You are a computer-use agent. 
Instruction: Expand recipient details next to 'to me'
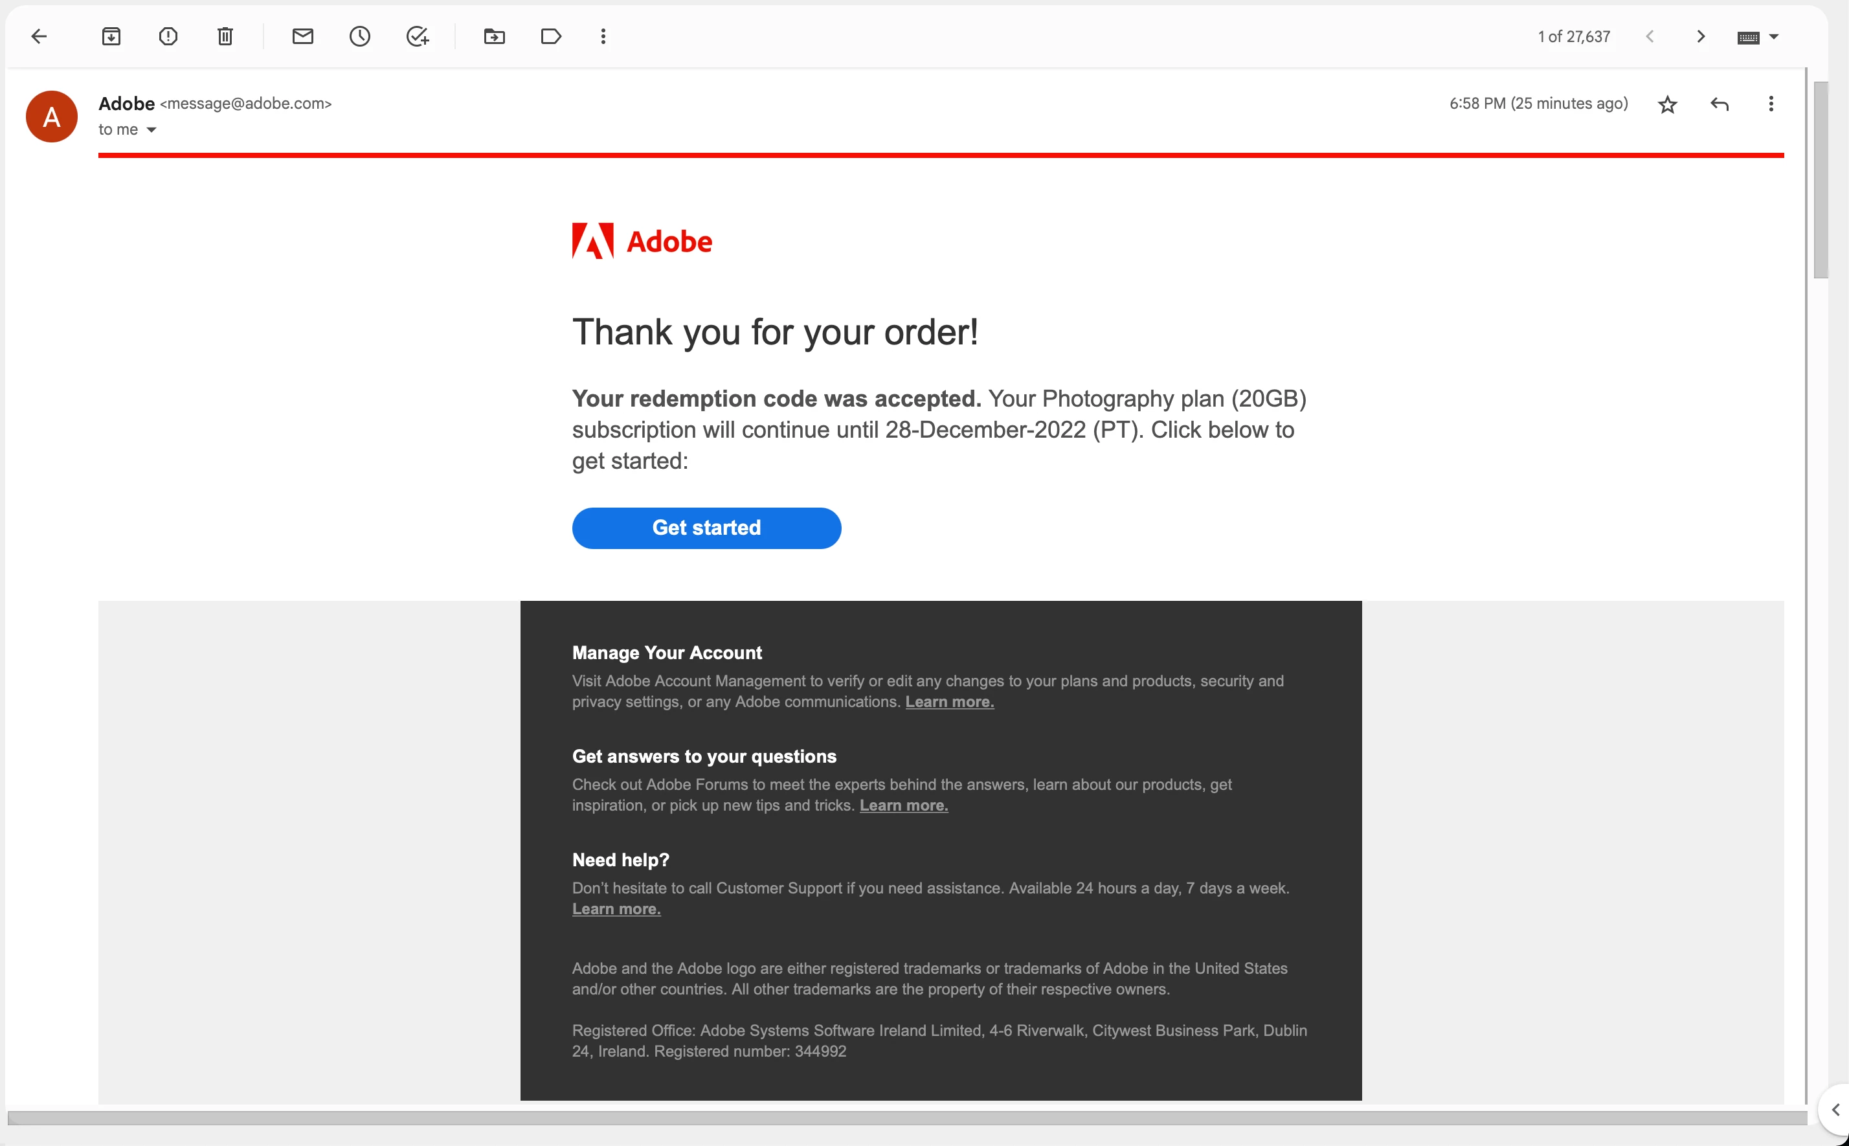(x=151, y=130)
